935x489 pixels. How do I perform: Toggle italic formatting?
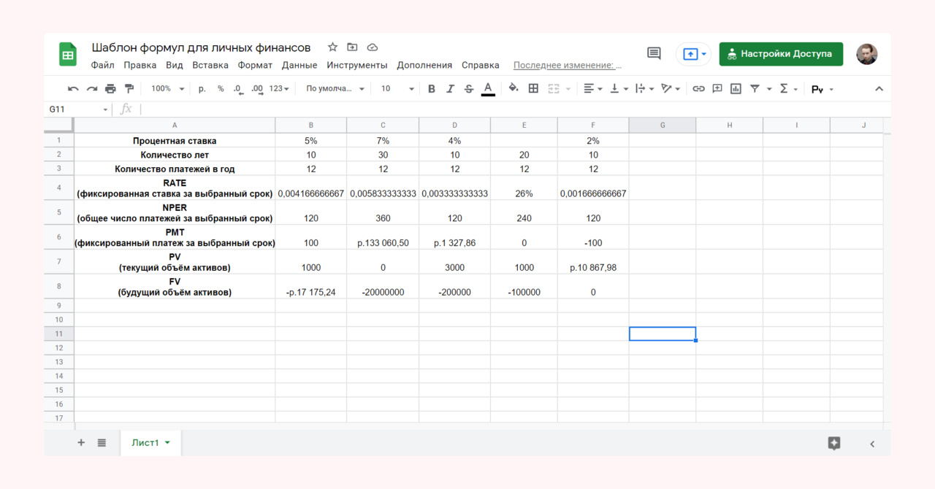pyautogui.click(x=450, y=89)
